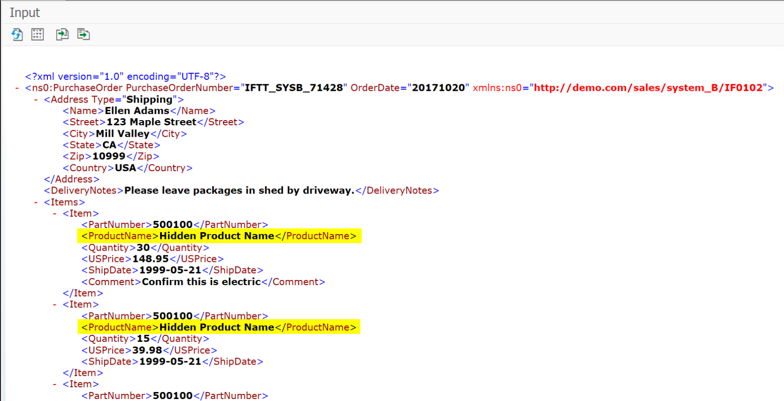The width and height of the screenshot is (784, 401).
Task: Collapse the ns0:PurchaseOrder root node
Action: click(17, 88)
